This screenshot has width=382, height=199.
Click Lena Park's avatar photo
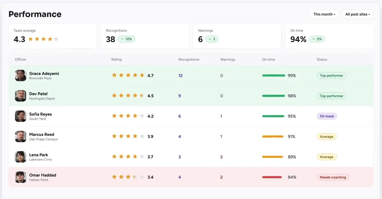coord(20,157)
